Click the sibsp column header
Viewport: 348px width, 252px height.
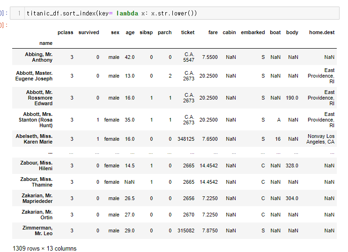[x=146, y=33]
